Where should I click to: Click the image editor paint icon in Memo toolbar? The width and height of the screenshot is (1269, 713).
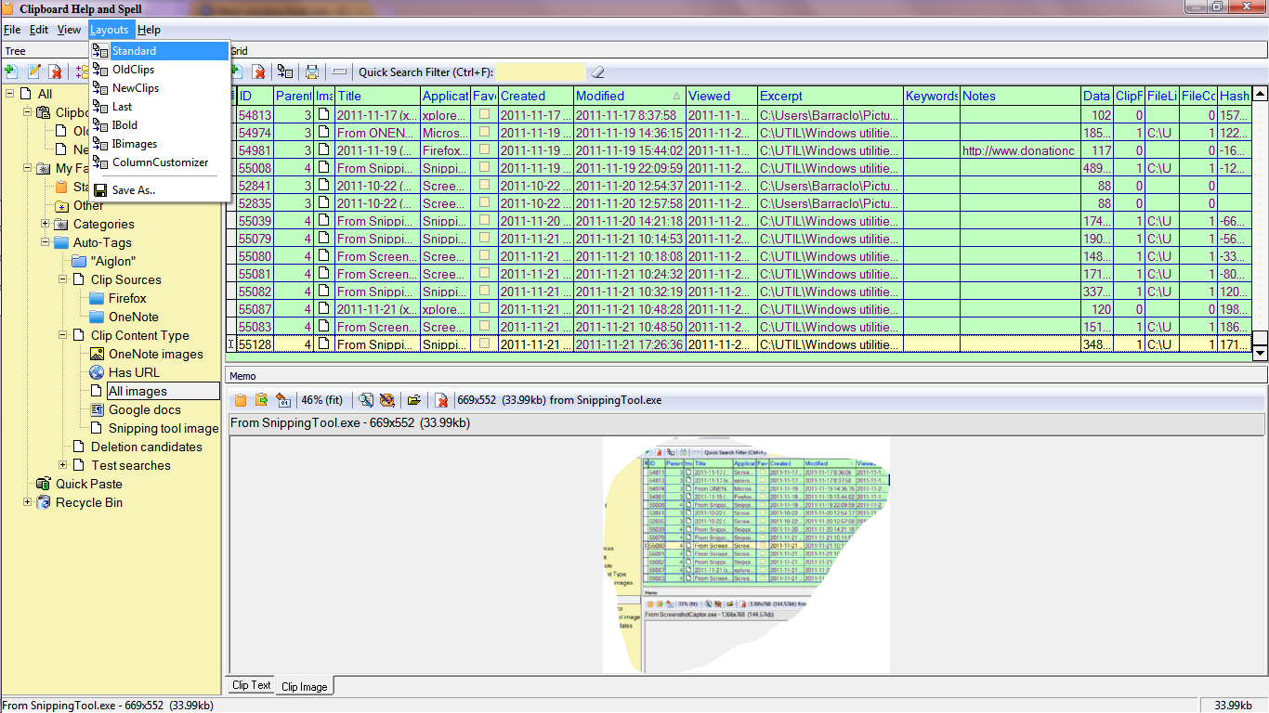pos(387,400)
